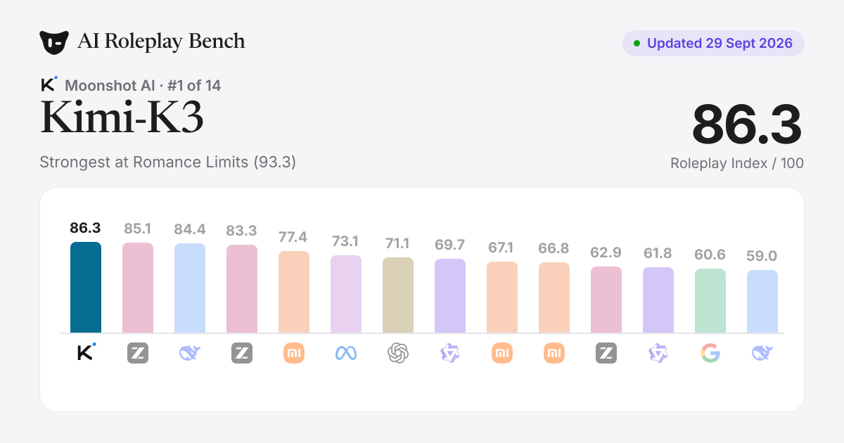Select the Qwen icon under the 69.7 bar
844x443 pixels.
(x=450, y=352)
